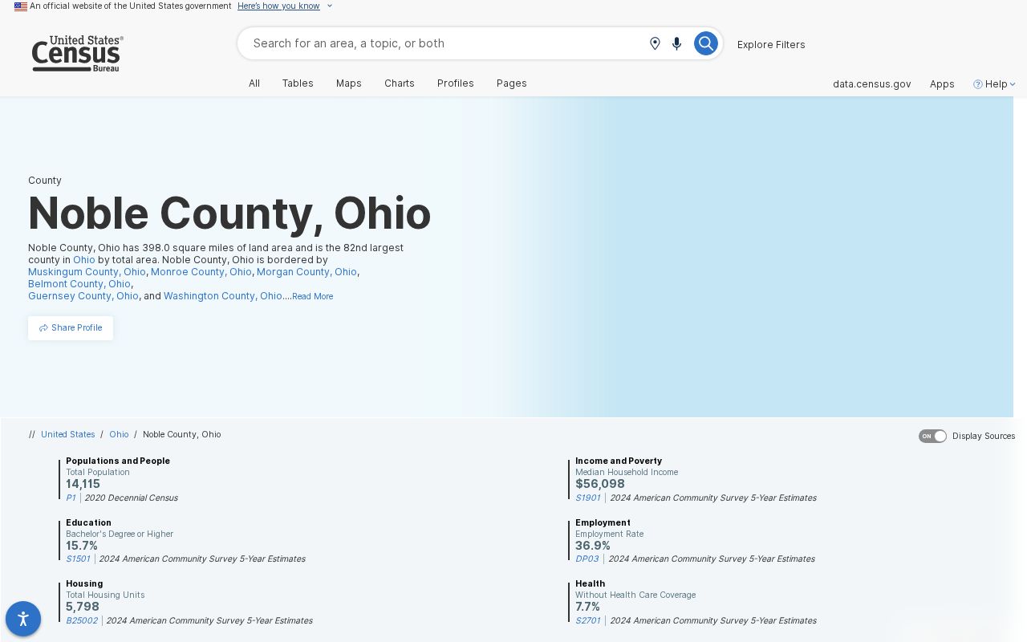The image size is (1027, 642).
Task: Click the United States breadcrumb link
Action: [68, 434]
